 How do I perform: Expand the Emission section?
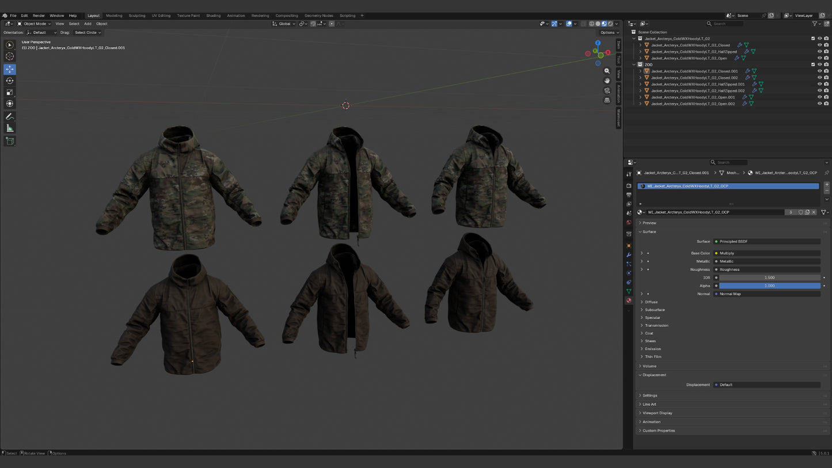point(652,349)
